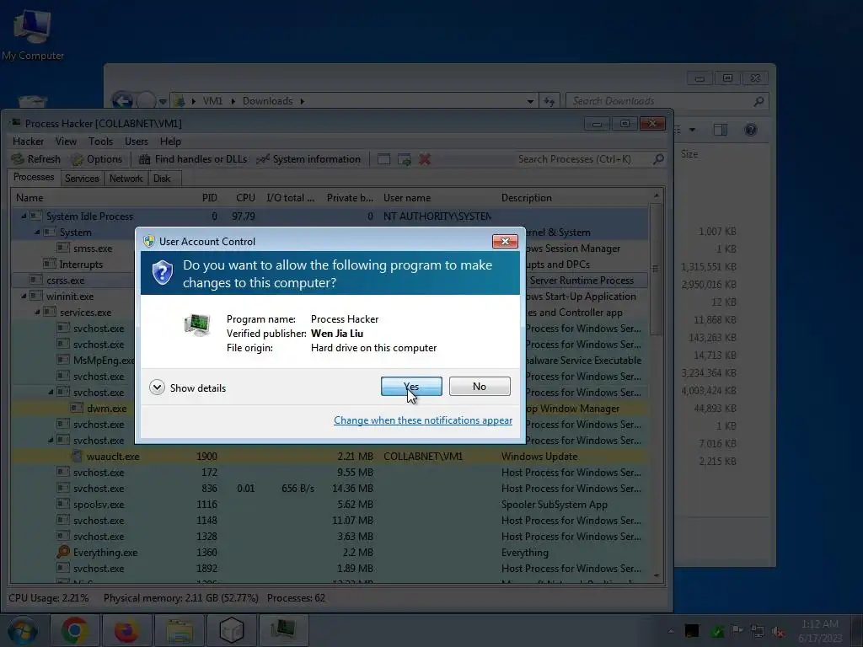Switch to the Processes tab
The height and width of the screenshot is (647, 863).
34,177
